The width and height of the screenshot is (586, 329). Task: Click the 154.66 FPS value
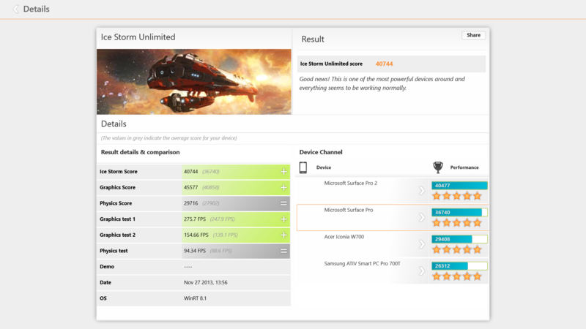coord(196,235)
